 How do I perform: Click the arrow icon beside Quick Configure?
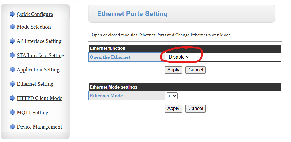coord(12,14)
